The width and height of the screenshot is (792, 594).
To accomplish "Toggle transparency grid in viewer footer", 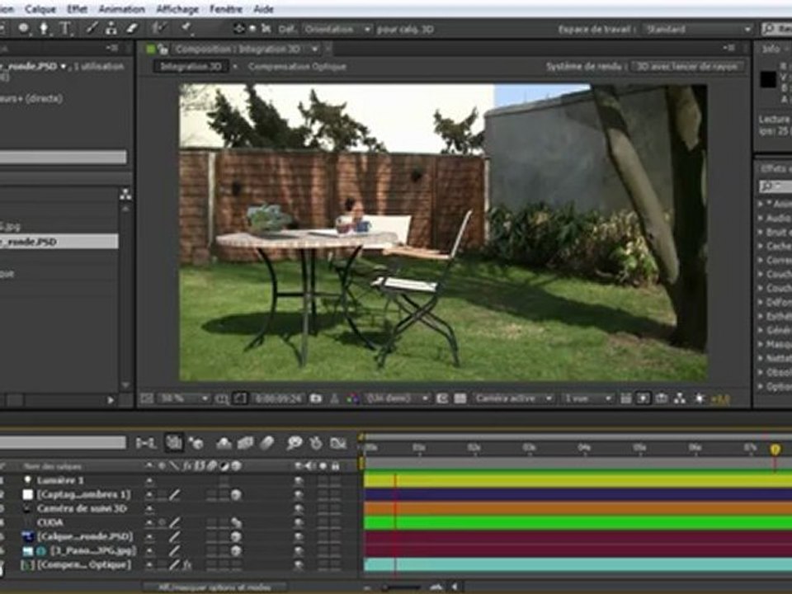I will coord(460,398).
